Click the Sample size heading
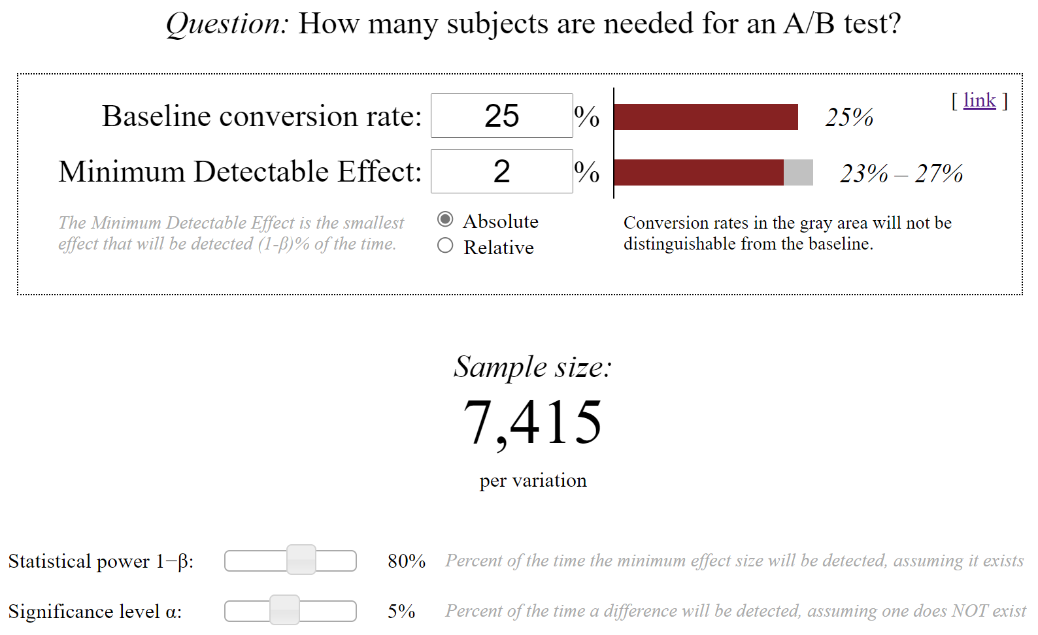This screenshot has height=635, width=1038. click(x=533, y=366)
